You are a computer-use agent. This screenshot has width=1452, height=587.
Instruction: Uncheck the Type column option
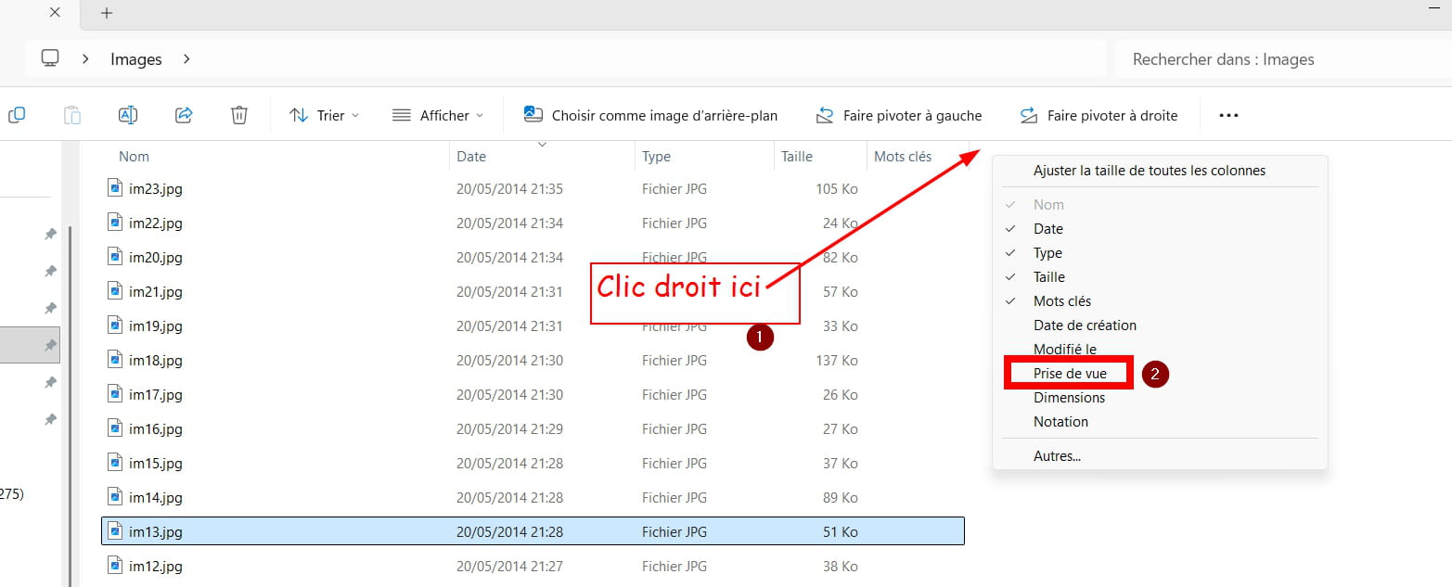1047,253
